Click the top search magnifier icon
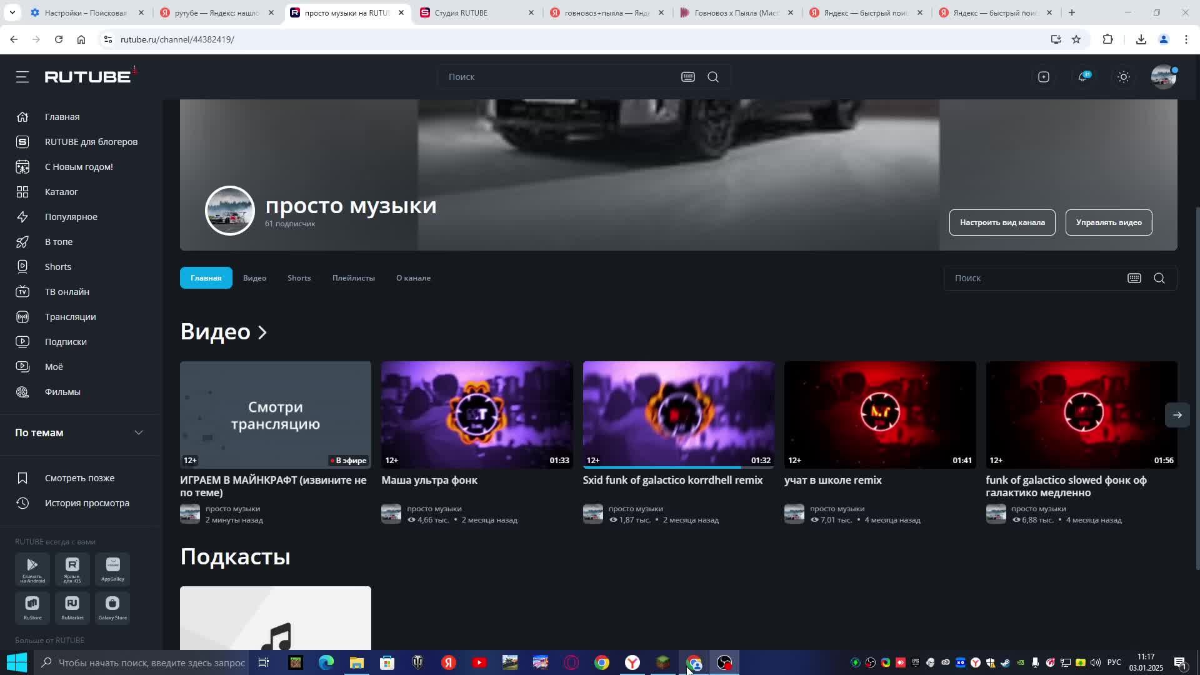 [713, 77]
